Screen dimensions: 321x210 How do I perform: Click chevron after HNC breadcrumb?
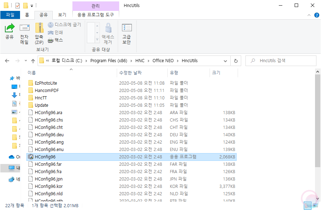click(148, 61)
